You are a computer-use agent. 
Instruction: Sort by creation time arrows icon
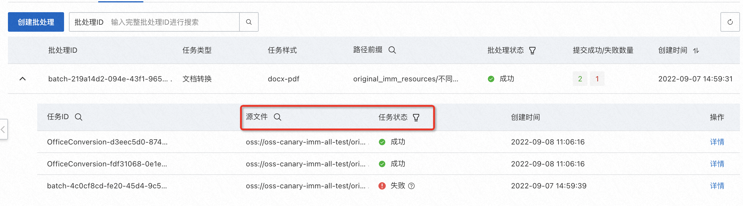point(696,51)
